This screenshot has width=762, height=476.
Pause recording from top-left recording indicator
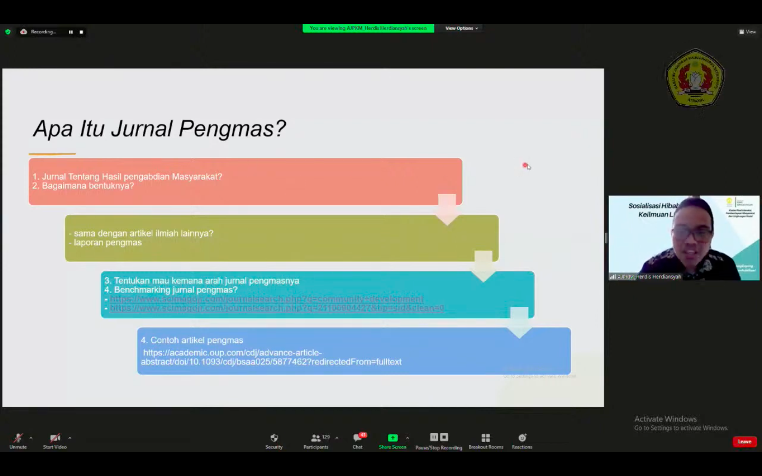coord(70,32)
